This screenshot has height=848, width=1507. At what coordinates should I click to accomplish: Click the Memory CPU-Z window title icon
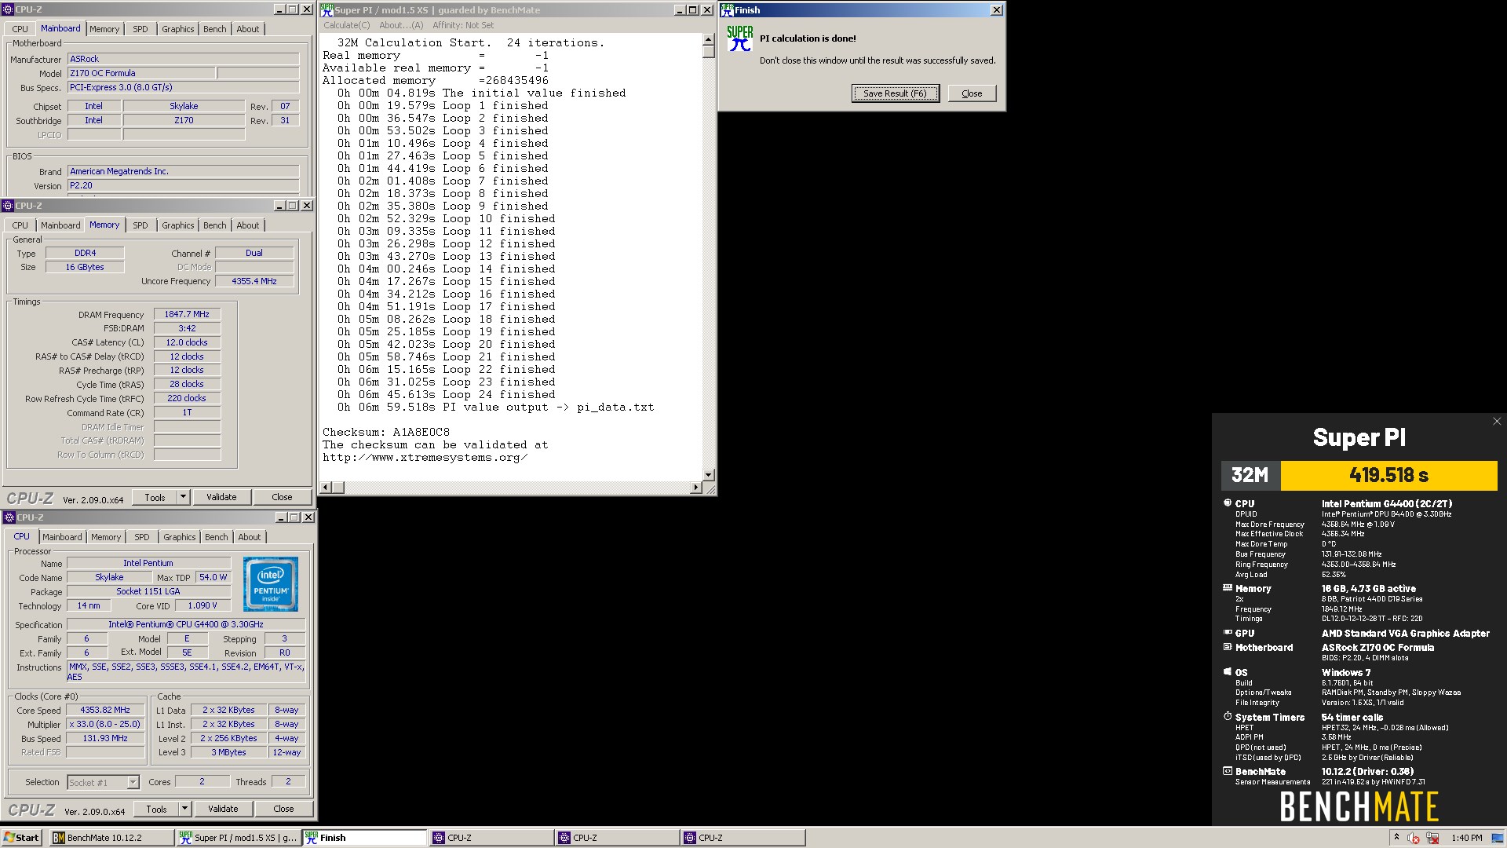click(x=8, y=206)
